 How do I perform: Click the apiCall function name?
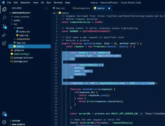(x=88, y=43)
